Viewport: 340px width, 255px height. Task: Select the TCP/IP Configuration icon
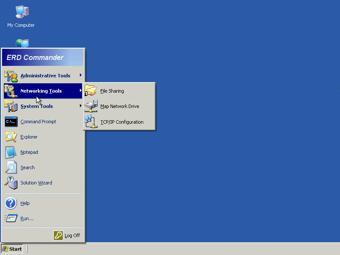[91, 122]
